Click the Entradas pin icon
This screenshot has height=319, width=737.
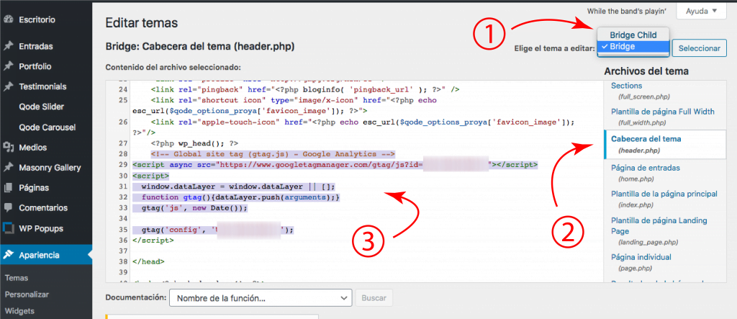(x=8, y=46)
